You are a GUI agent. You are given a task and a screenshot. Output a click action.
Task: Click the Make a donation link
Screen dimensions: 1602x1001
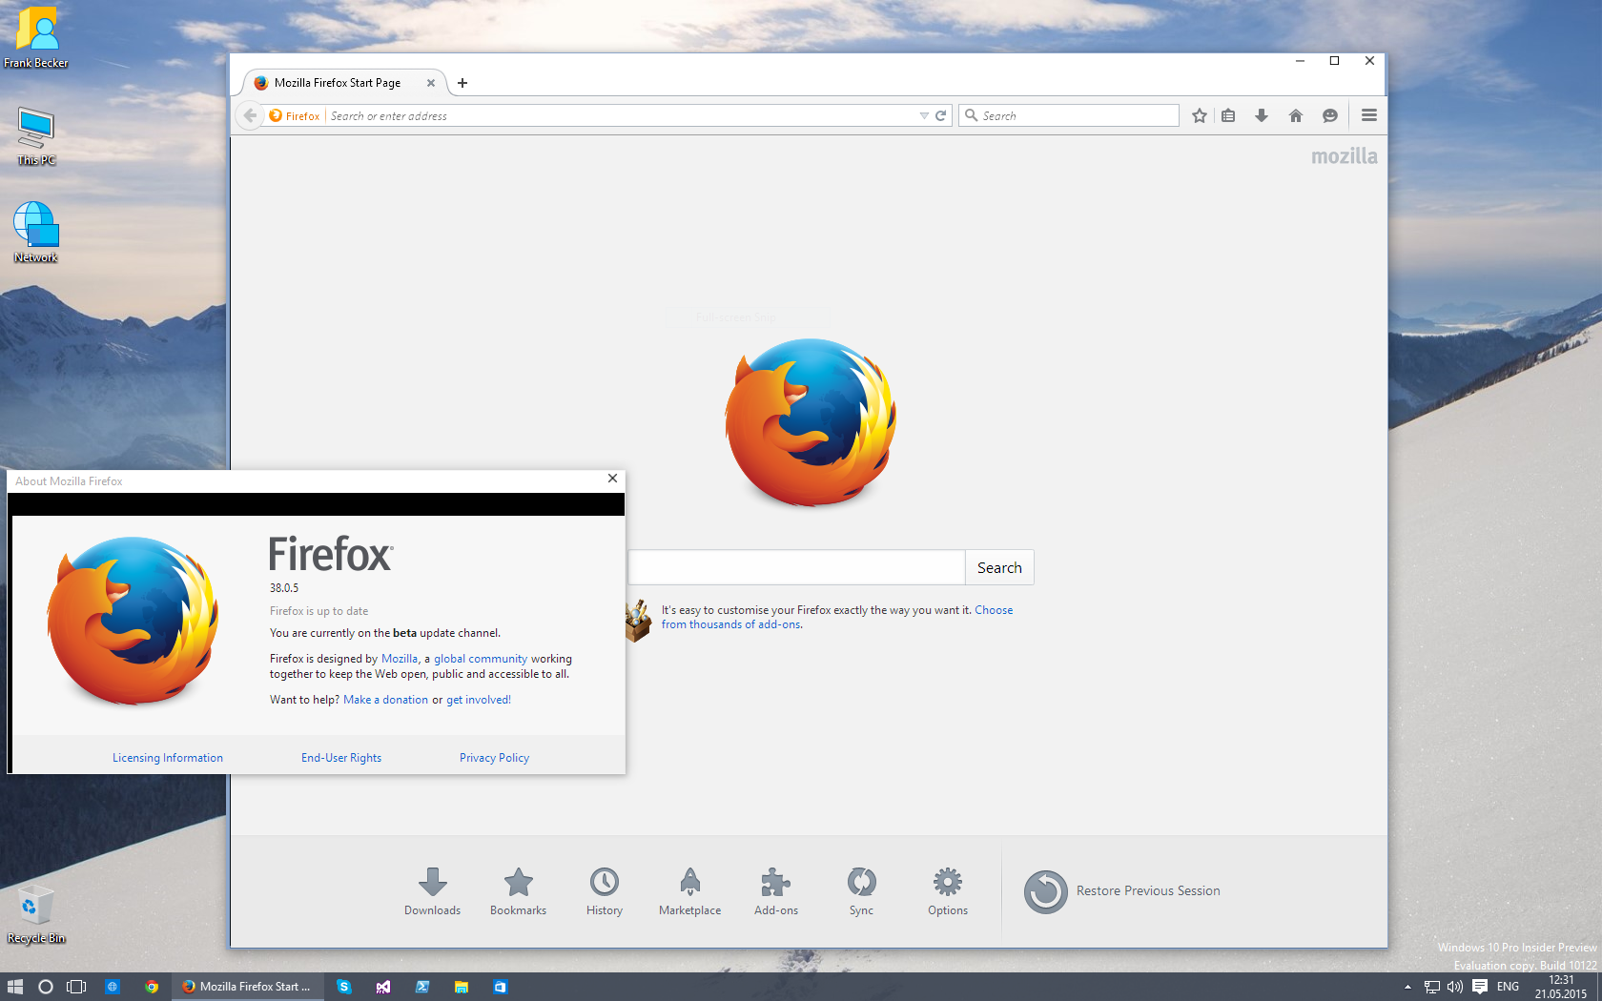385,700
